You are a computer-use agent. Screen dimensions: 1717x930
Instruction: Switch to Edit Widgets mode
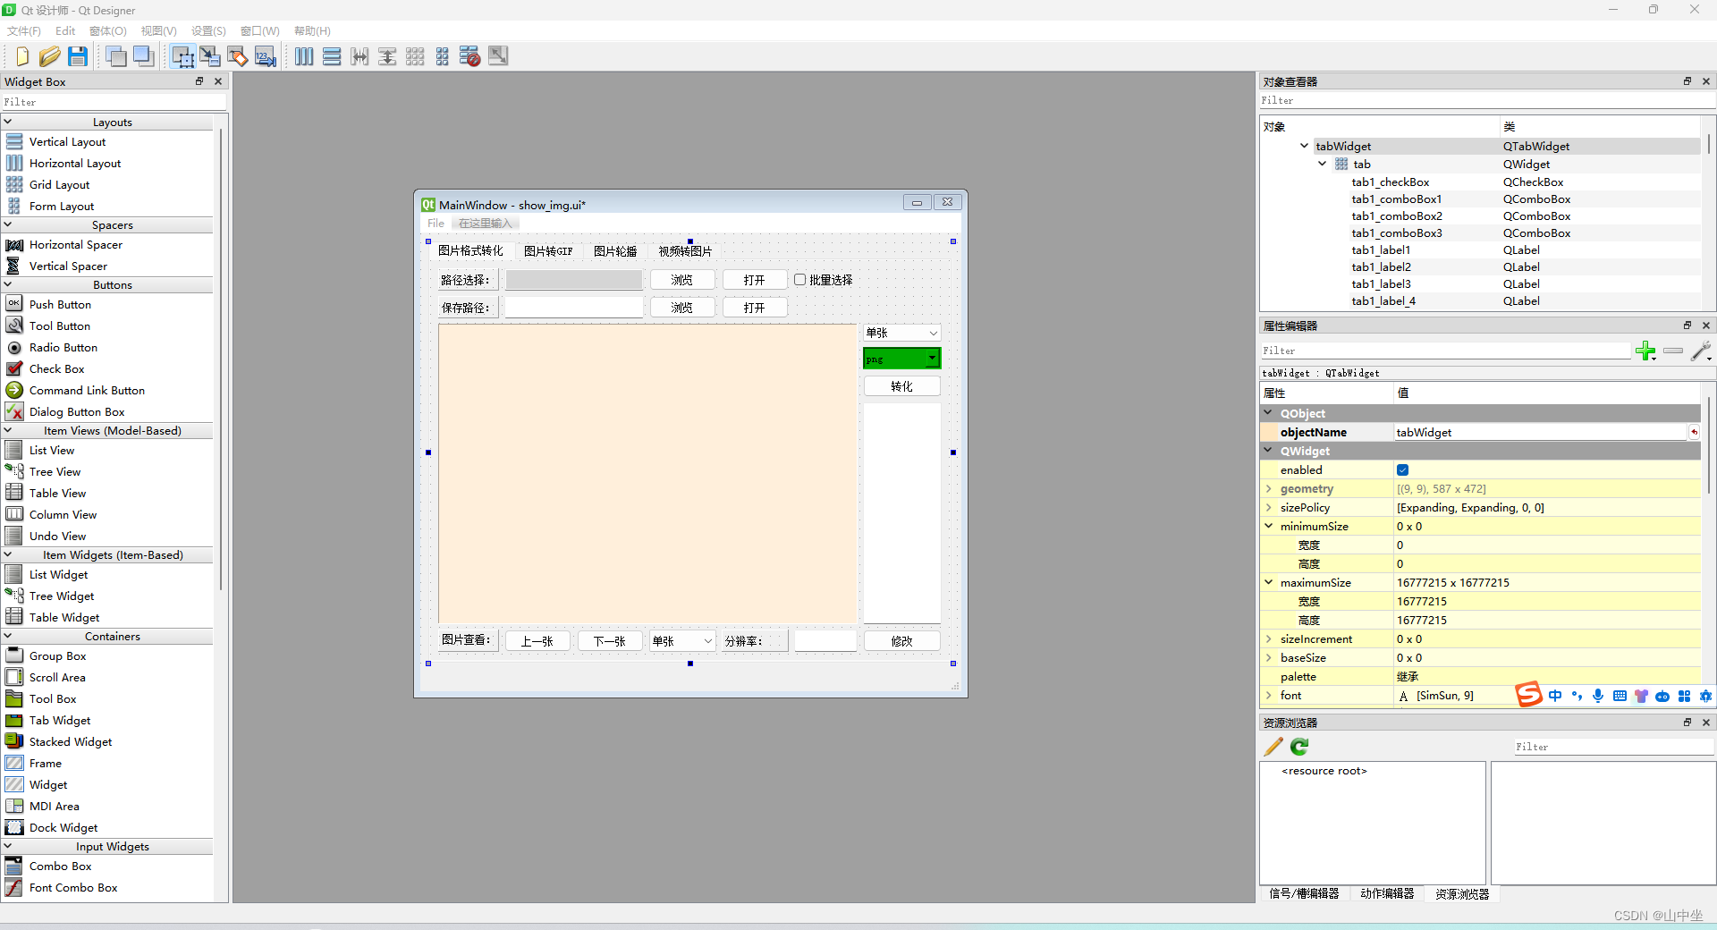coord(182,56)
